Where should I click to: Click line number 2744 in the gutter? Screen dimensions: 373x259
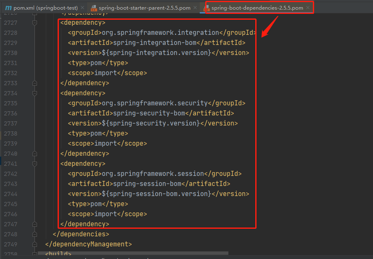pyautogui.click(x=11, y=194)
